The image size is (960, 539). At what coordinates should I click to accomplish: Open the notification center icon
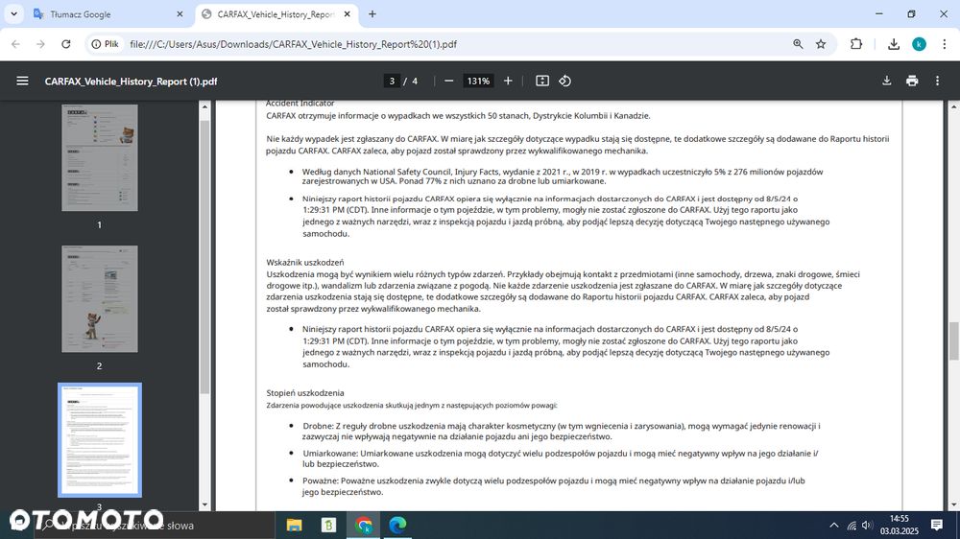tap(937, 525)
